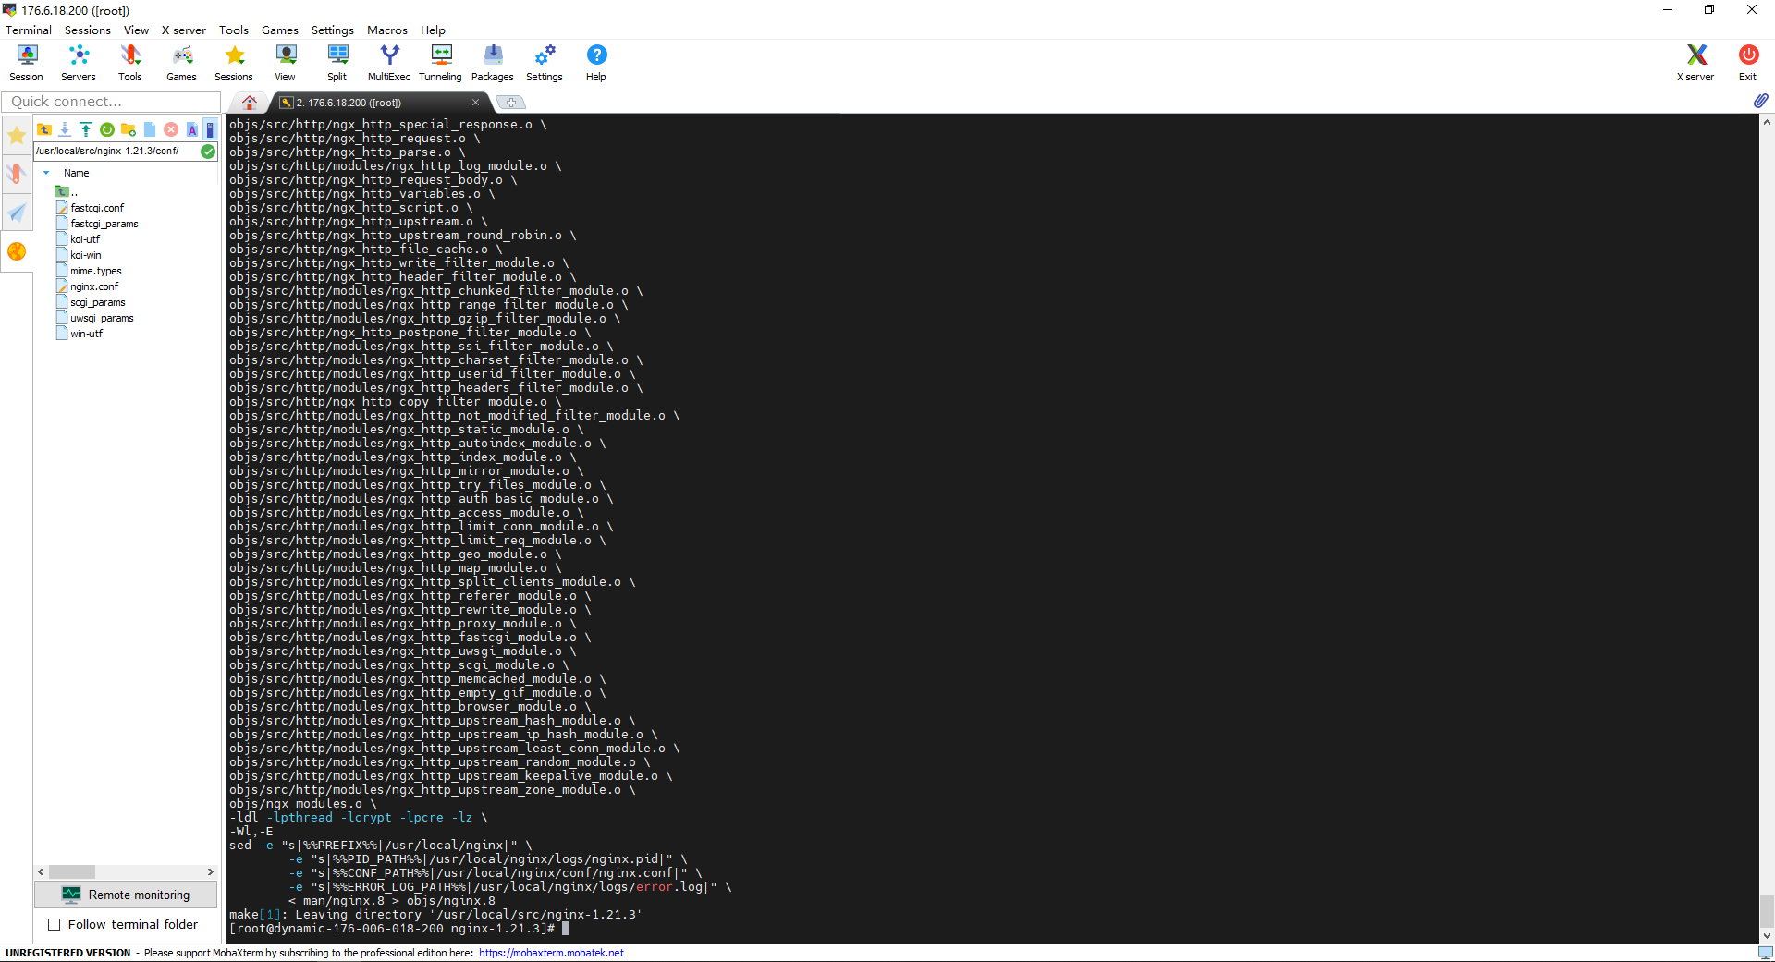Image resolution: width=1775 pixels, height=962 pixels.
Task: Refresh the SFTP folder listing
Action: [x=107, y=129]
